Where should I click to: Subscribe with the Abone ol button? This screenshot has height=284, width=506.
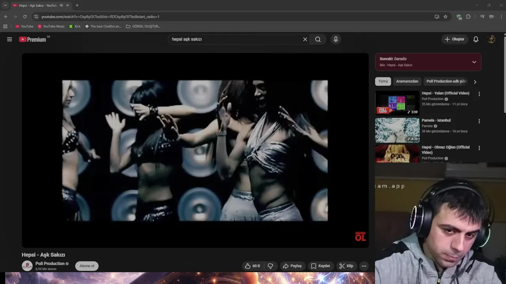pyautogui.click(x=87, y=266)
